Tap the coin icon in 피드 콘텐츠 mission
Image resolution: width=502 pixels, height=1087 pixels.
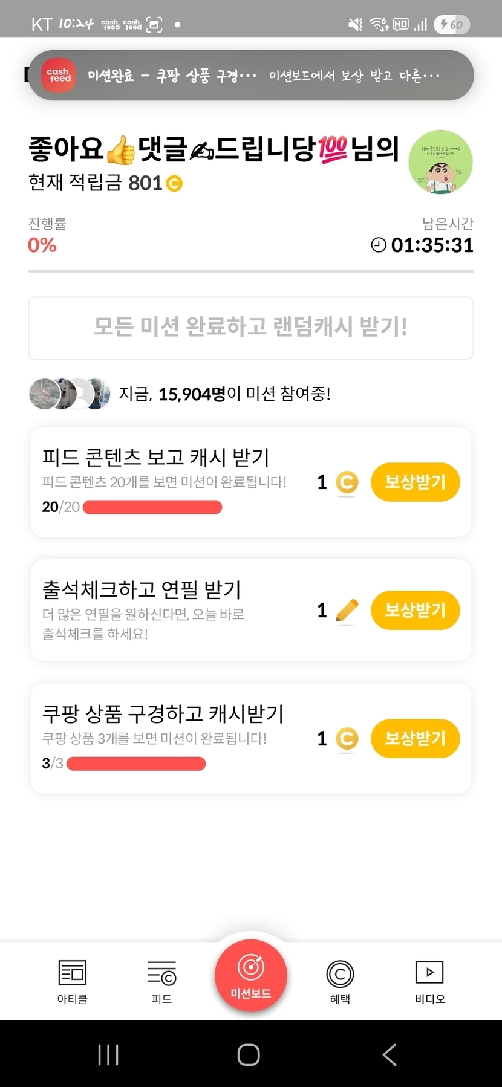tap(347, 482)
